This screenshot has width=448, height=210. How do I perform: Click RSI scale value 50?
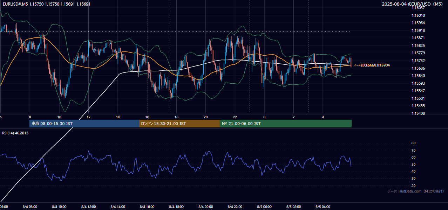click(x=413, y=164)
